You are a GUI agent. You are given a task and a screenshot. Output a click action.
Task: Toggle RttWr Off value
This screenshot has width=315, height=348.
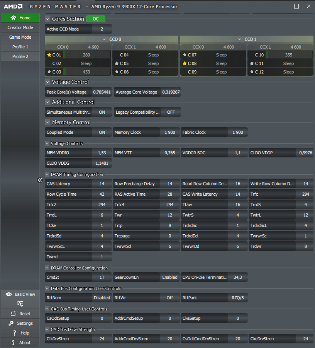click(x=170, y=298)
